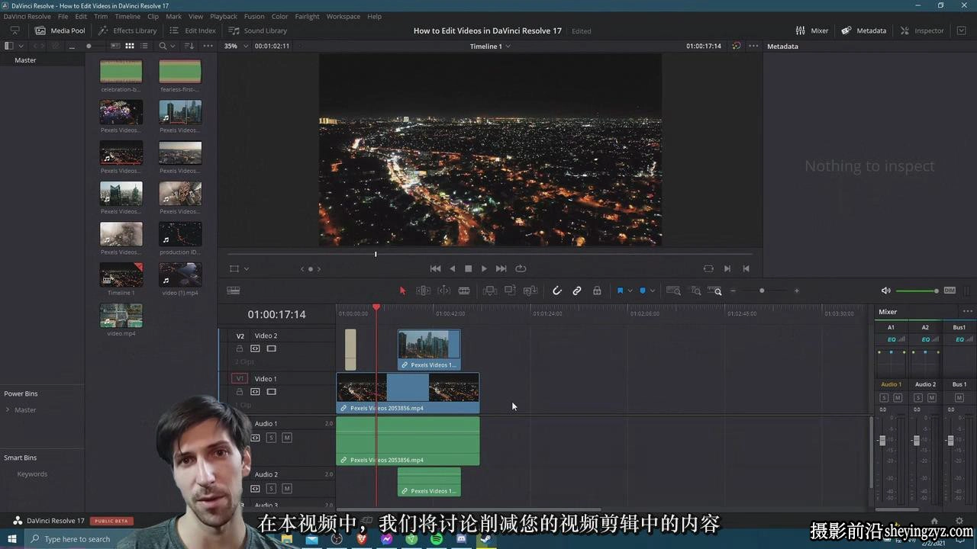977x549 pixels.
Task: Open marker color dropdown arrow
Action: [652, 291]
